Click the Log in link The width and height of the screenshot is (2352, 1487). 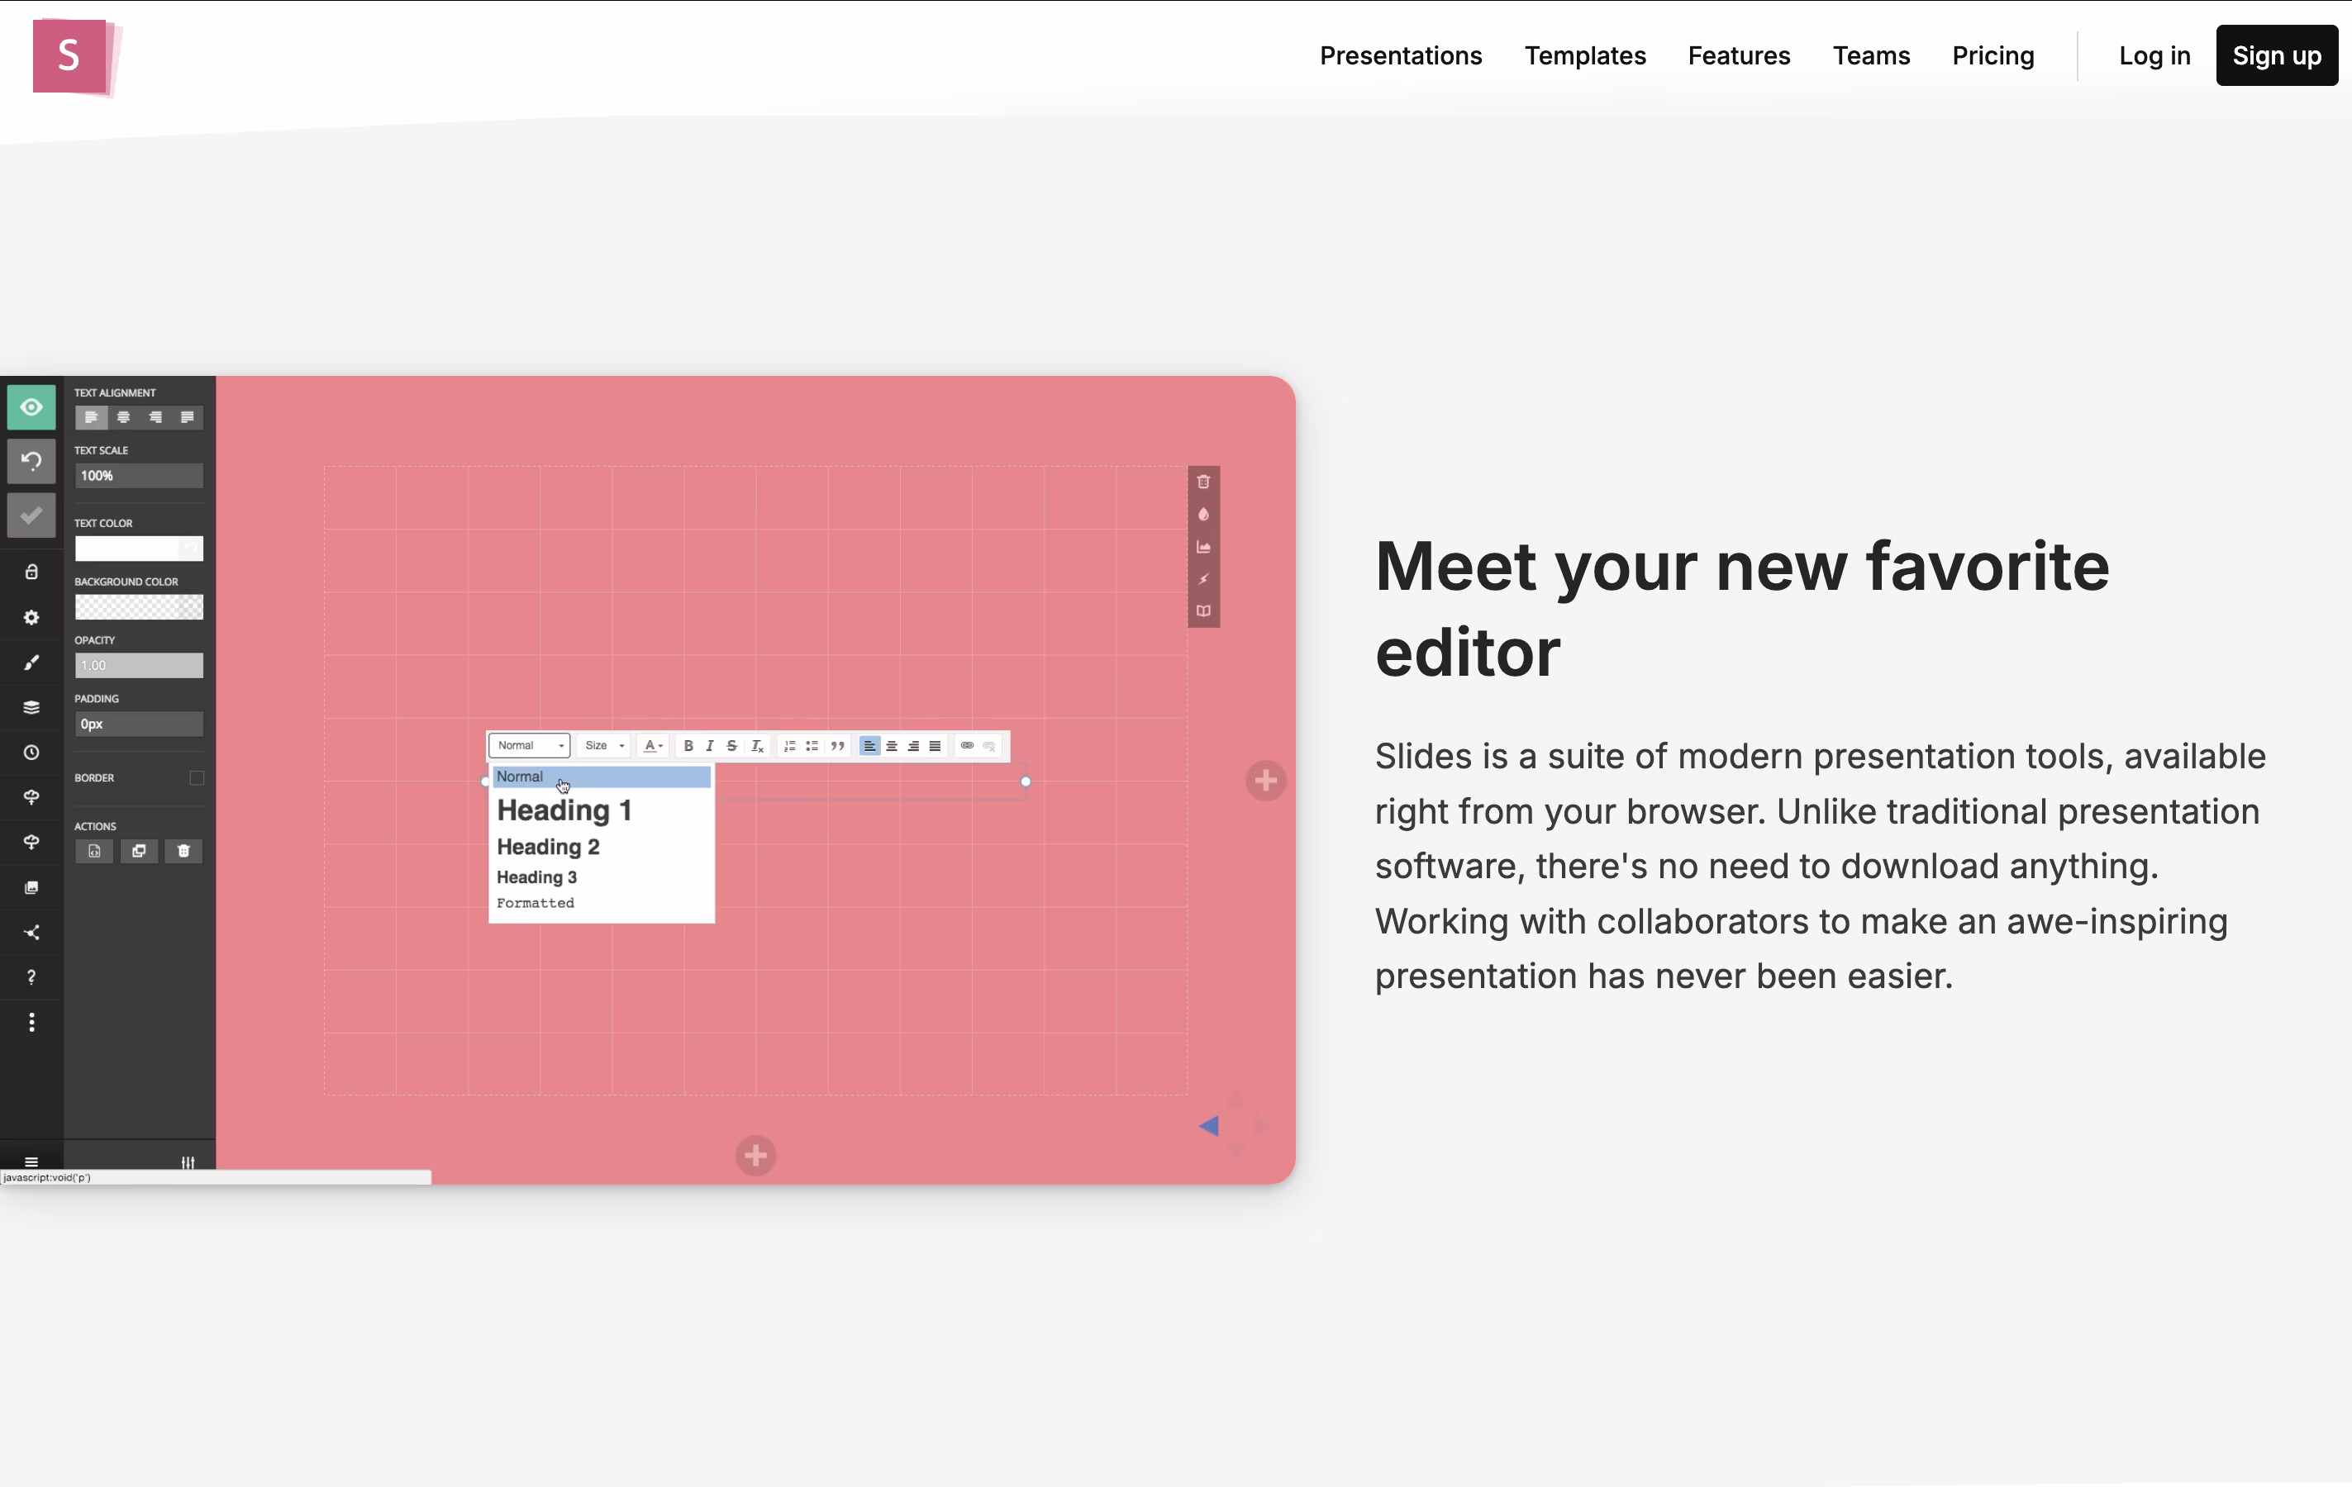pos(2154,55)
